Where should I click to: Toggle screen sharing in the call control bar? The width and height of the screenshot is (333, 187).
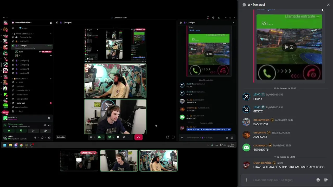110,137
